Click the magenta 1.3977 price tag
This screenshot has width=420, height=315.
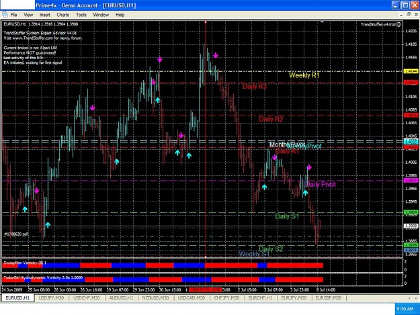(411, 181)
